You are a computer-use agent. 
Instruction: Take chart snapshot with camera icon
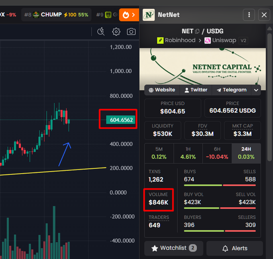pyautogui.click(x=131, y=32)
